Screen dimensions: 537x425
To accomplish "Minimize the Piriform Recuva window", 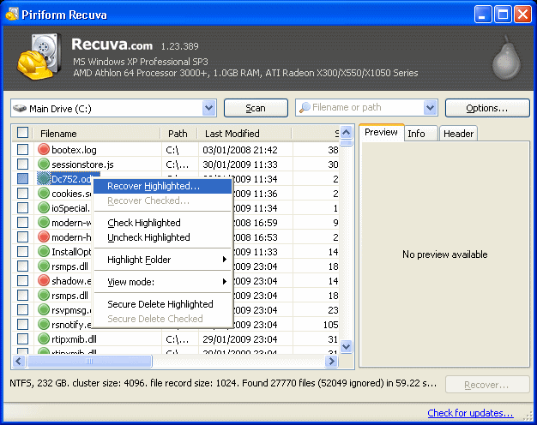I will (x=483, y=15).
